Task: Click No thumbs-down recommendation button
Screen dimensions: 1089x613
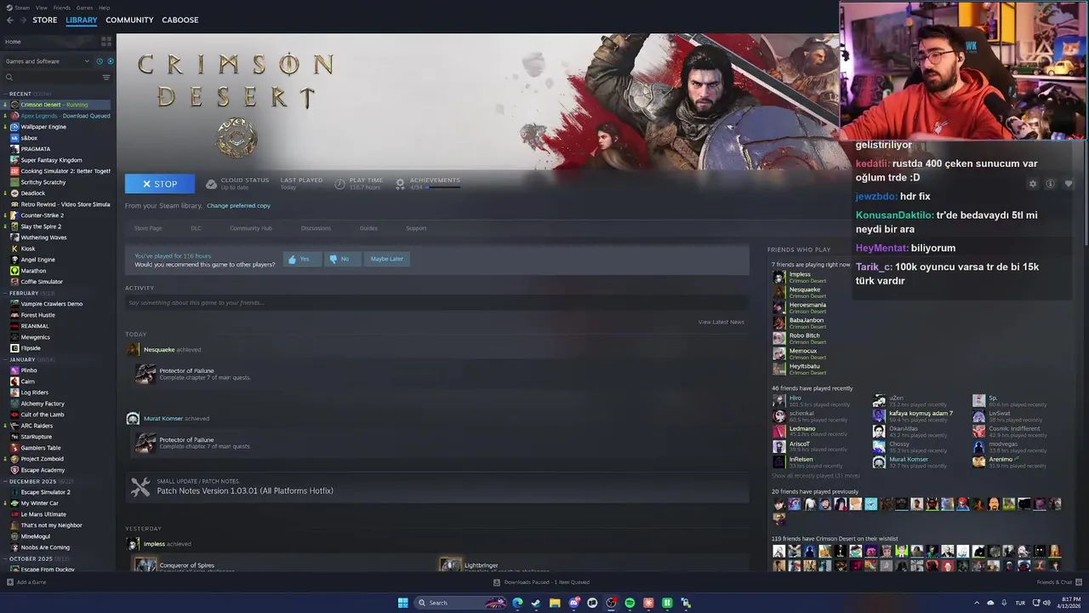Action: pos(342,259)
